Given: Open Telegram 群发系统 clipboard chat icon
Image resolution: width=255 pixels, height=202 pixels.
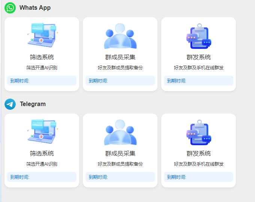Looking at the screenshot, I should click(x=199, y=132).
